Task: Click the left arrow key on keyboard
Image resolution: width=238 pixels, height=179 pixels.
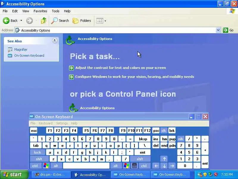Action: [156, 166]
